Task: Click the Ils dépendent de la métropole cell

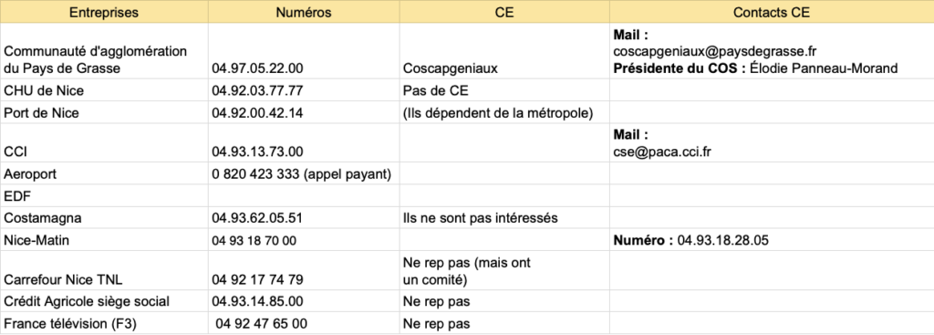Action: click(x=504, y=112)
